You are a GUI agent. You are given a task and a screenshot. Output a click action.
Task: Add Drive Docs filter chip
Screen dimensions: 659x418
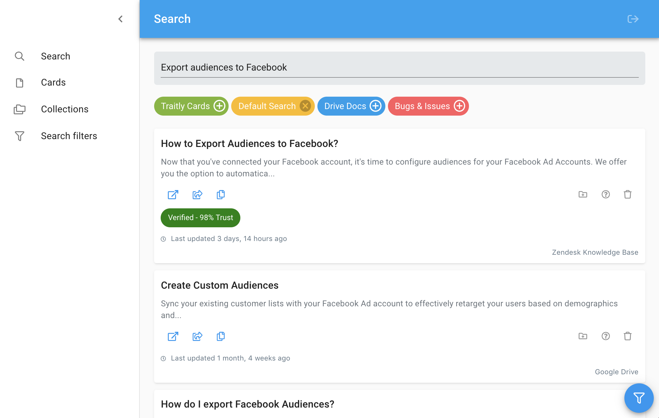pyautogui.click(x=376, y=106)
